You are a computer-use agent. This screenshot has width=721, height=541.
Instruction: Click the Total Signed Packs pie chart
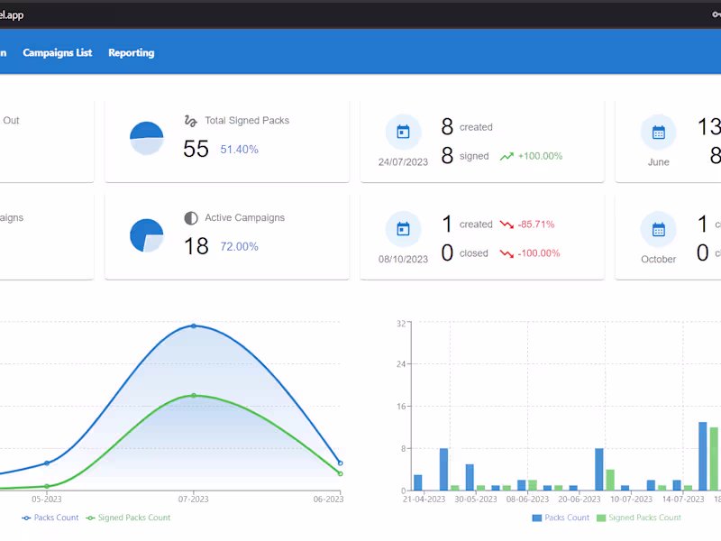point(147,138)
